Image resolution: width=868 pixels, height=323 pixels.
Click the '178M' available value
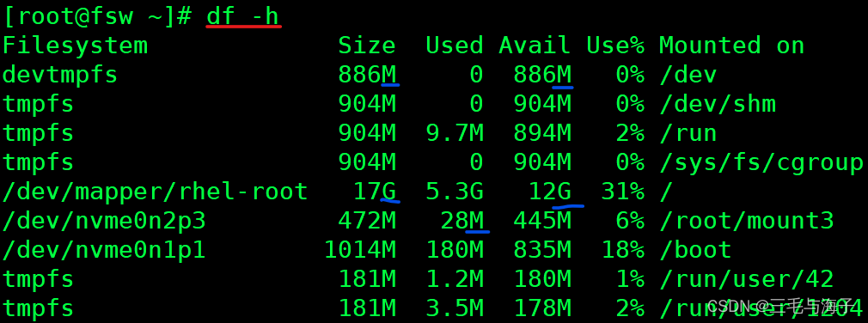point(542,308)
